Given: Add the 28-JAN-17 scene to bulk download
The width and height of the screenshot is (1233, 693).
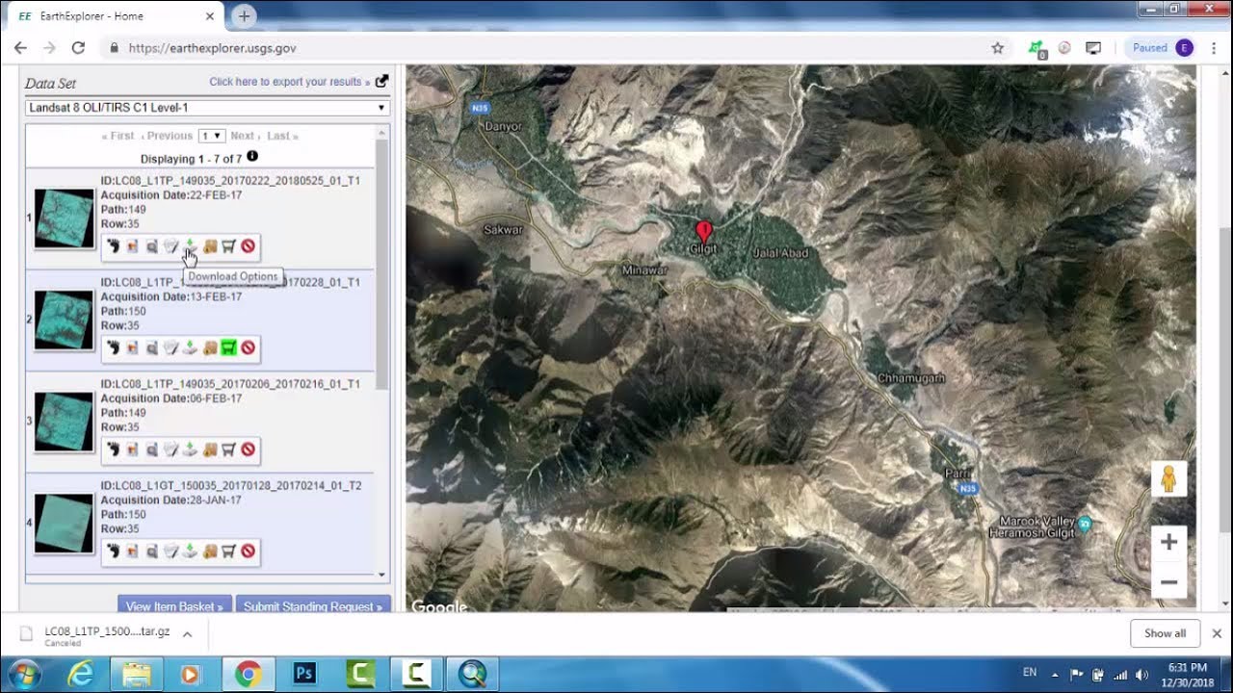Looking at the screenshot, I should coord(210,552).
